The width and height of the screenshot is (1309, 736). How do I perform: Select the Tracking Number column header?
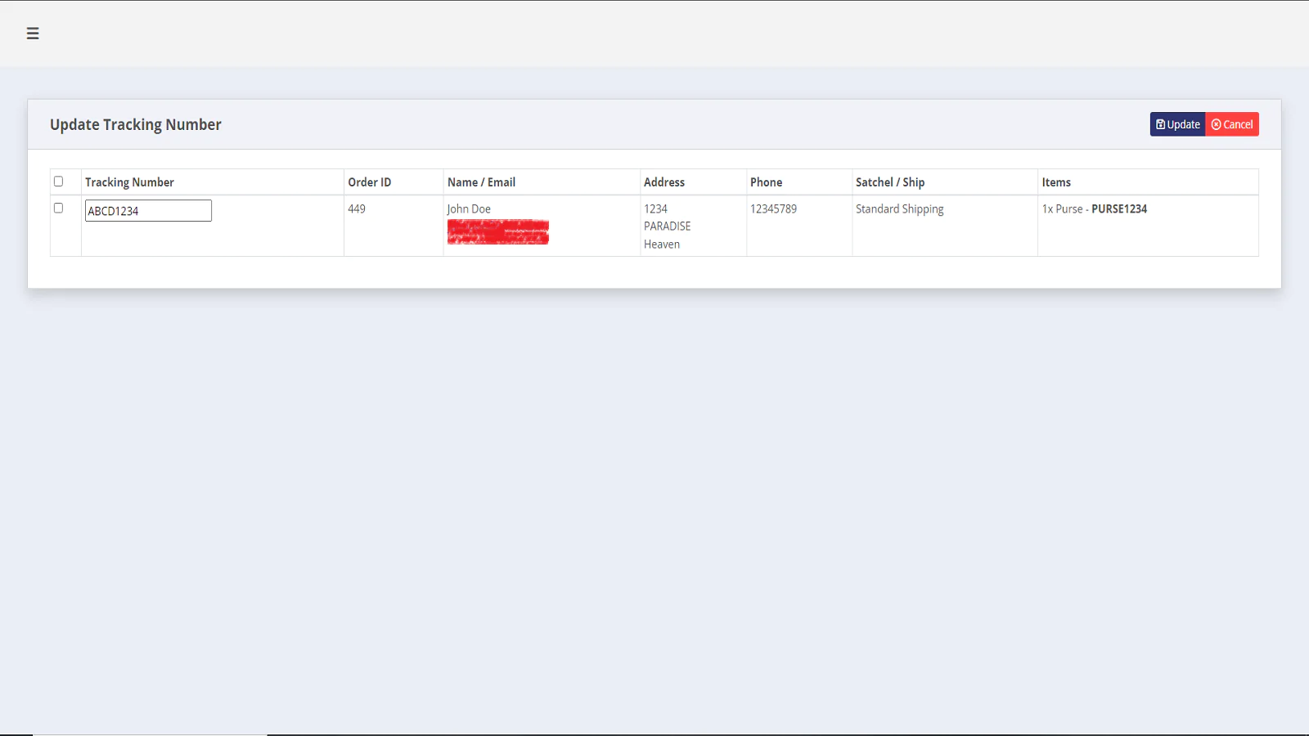point(129,182)
